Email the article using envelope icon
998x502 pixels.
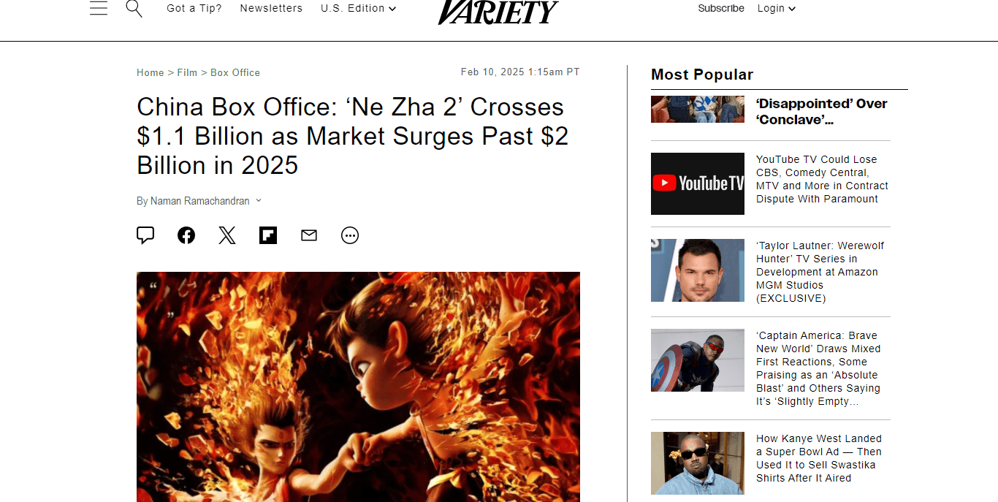point(309,235)
